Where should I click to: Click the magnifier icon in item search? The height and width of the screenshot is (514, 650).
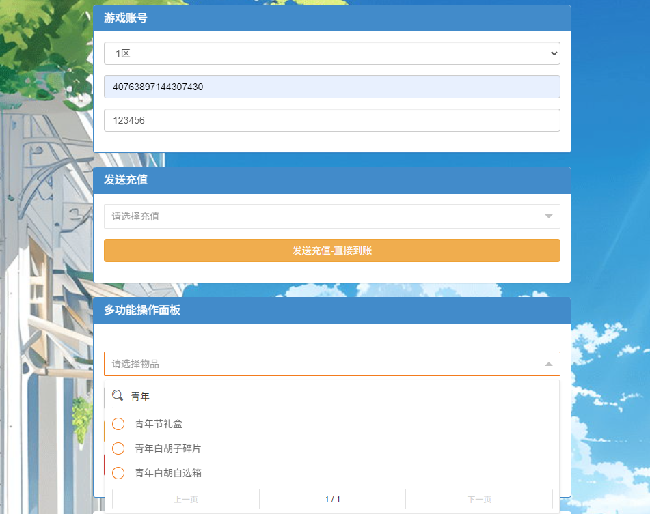[x=118, y=395]
